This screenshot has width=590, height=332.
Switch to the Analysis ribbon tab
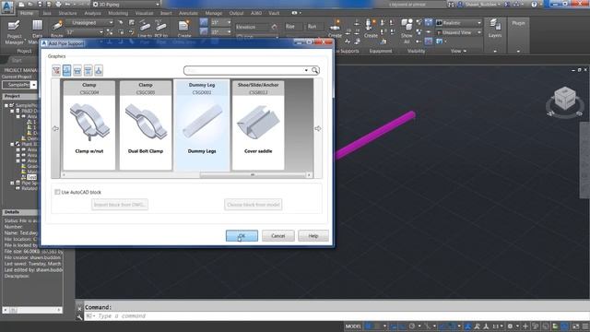[92, 13]
